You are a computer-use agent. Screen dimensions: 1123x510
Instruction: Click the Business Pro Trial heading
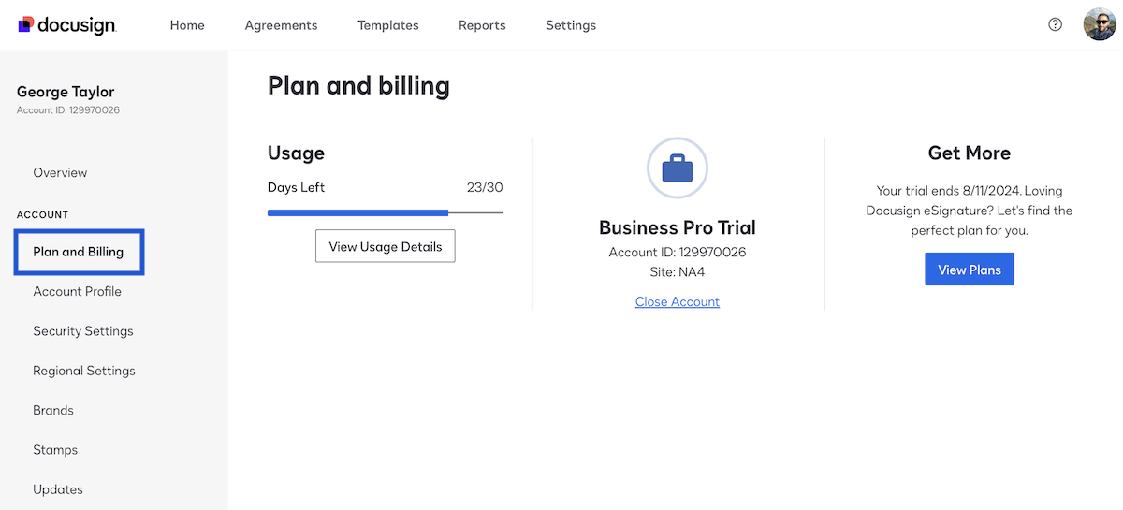(678, 227)
